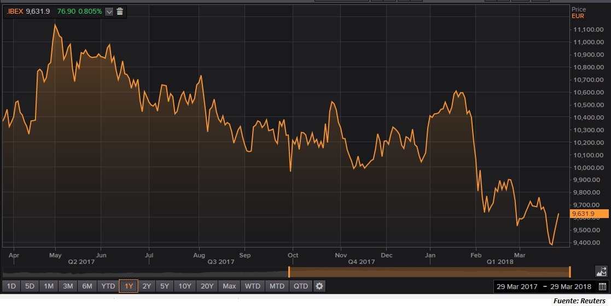Viewport: 611px width, 306px height.
Task: Select the WTD time range
Action: (253, 286)
